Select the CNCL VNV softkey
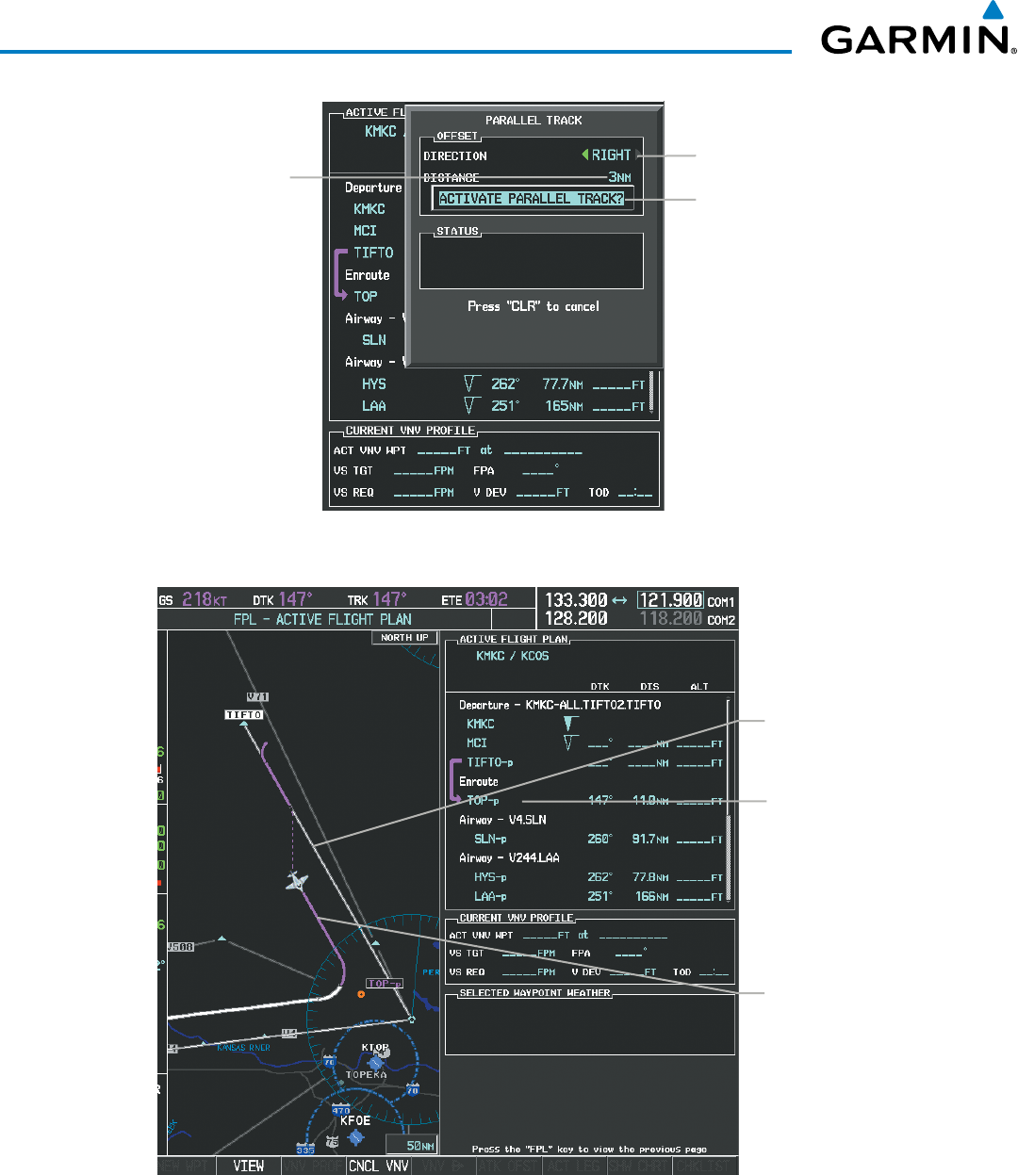This screenshot has width=1018, height=1175. (x=378, y=1166)
